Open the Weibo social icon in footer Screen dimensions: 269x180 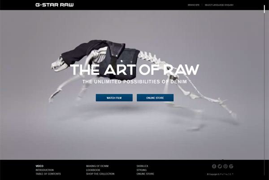coord(231,166)
